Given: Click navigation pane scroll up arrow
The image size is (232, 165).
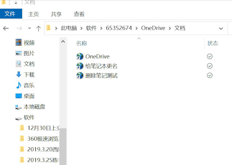Looking at the screenshot, I should pos(63,42).
